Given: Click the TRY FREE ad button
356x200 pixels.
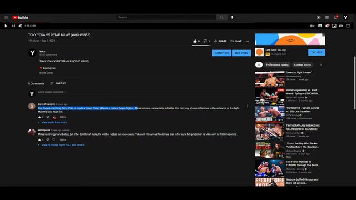Looking at the screenshot, I should click(x=317, y=52).
